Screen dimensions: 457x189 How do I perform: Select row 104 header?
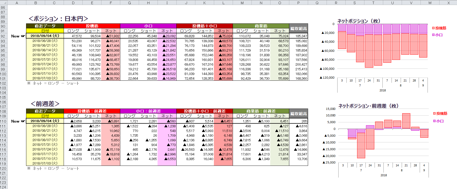3,93
